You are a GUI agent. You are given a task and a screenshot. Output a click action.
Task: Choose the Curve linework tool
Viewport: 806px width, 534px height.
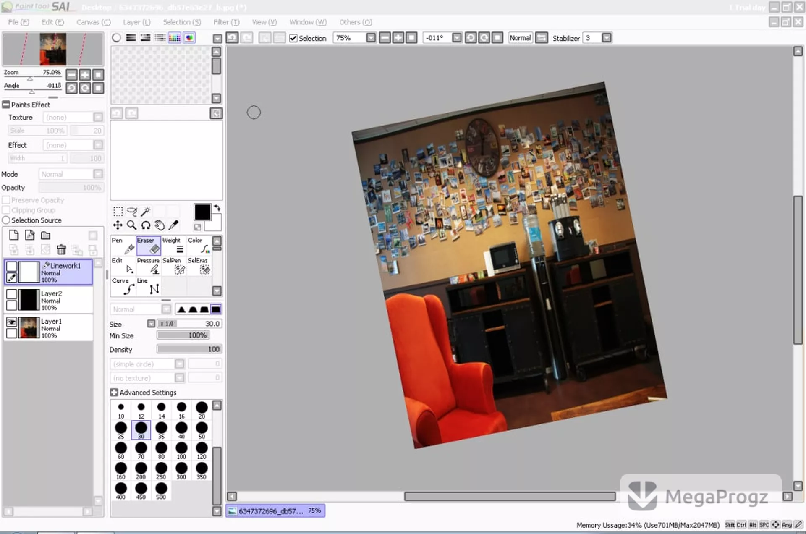point(123,286)
